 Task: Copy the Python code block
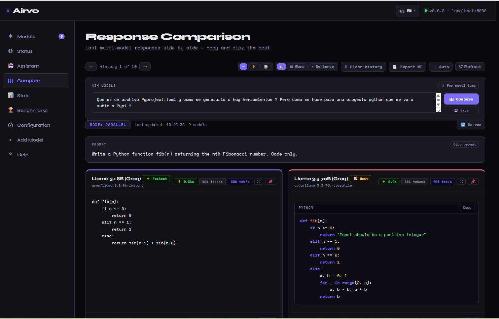click(x=467, y=208)
